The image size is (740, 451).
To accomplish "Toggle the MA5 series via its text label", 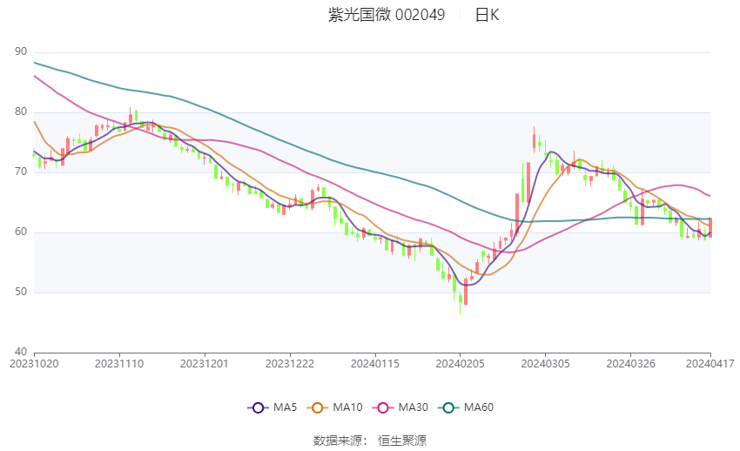I will (286, 407).
